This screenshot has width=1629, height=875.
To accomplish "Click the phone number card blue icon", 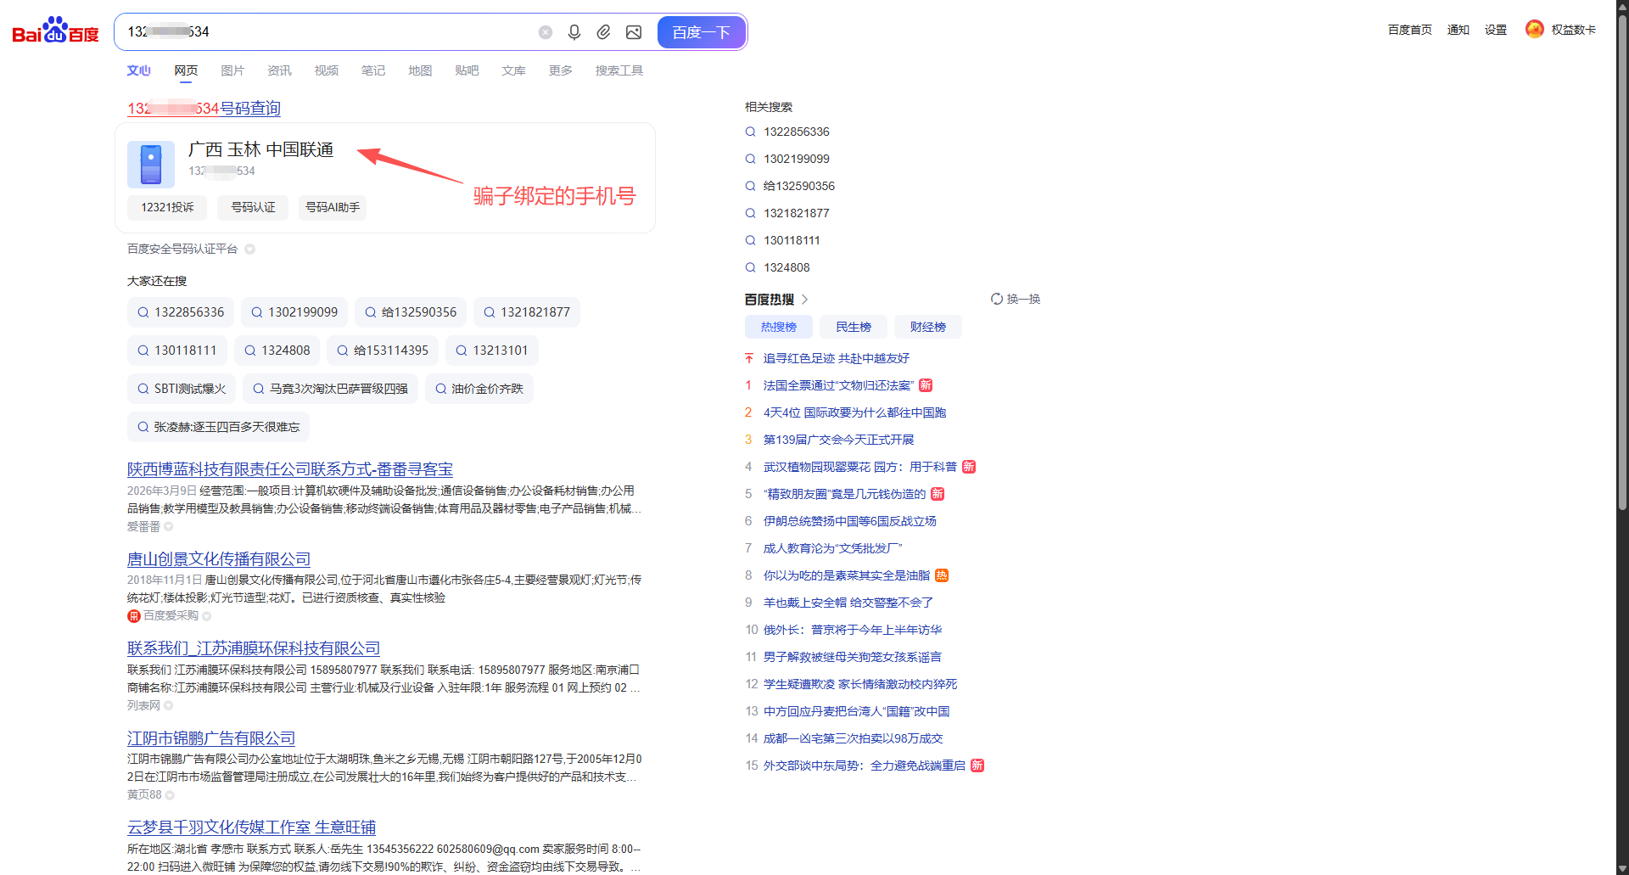I will tap(150, 164).
